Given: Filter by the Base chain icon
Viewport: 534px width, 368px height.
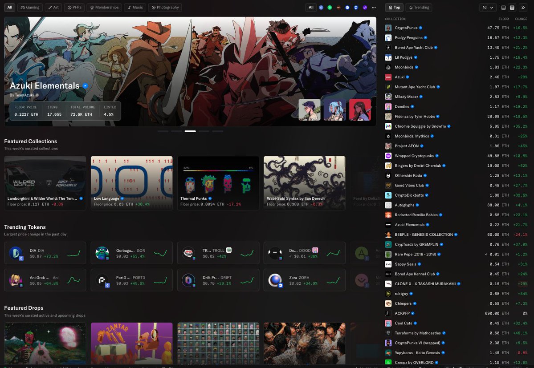Looking at the screenshot, I should pyautogui.click(x=347, y=8).
